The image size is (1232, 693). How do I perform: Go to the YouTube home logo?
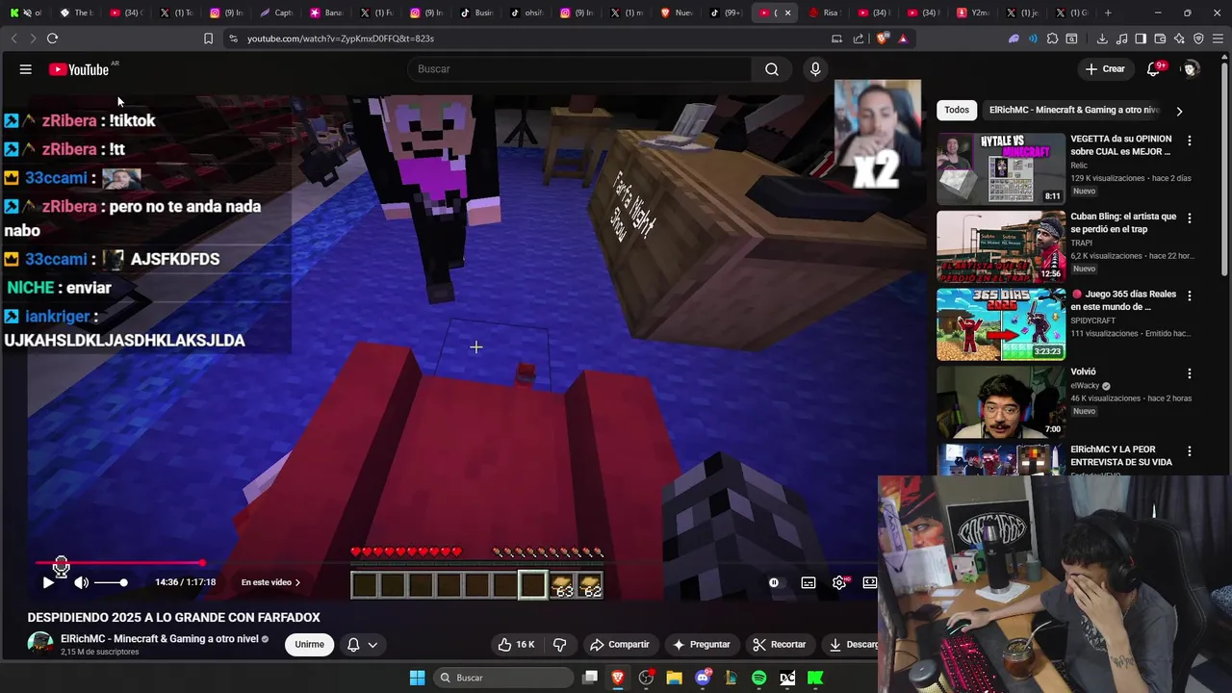coord(79,69)
